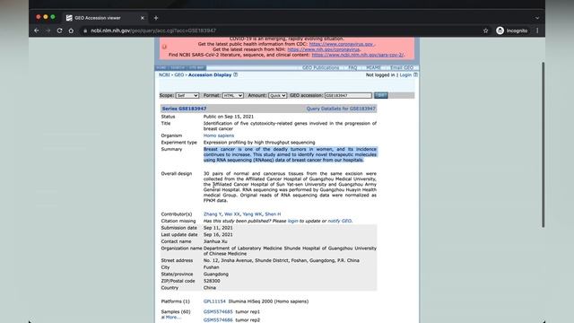Image resolution: width=574 pixels, height=323 pixels.
Task: Click the highlighted Summary paragraph
Action: tap(290, 154)
